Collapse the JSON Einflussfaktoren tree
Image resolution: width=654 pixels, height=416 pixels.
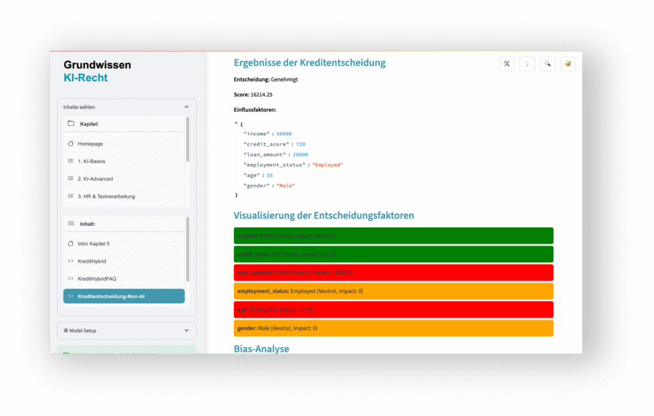236,123
